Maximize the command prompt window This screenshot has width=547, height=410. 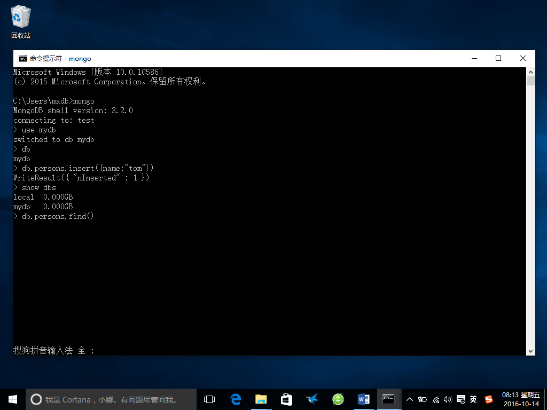pos(498,59)
